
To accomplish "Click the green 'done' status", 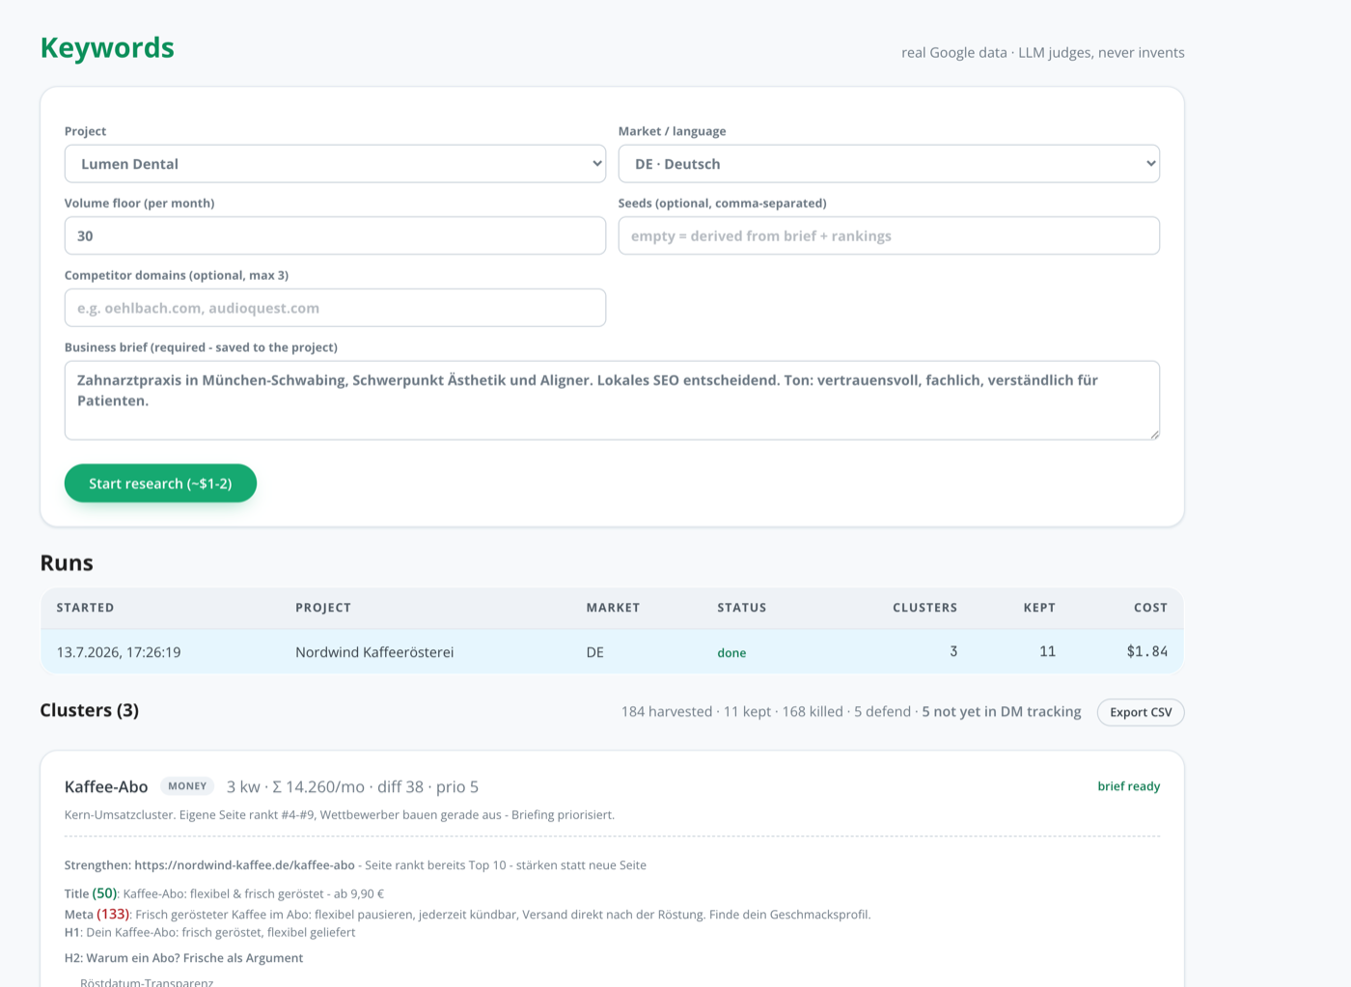I will (731, 653).
